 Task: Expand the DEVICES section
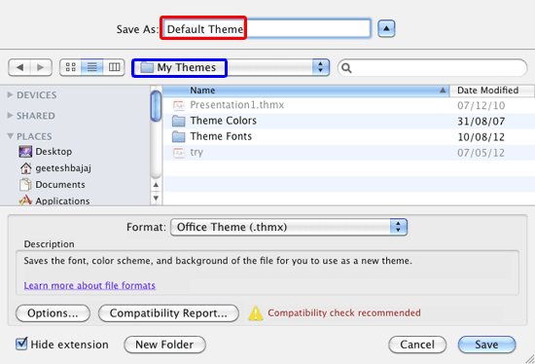[11, 94]
